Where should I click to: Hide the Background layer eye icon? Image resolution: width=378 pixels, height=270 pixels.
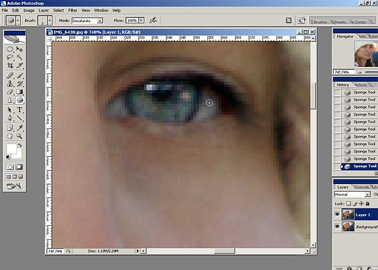click(x=337, y=226)
